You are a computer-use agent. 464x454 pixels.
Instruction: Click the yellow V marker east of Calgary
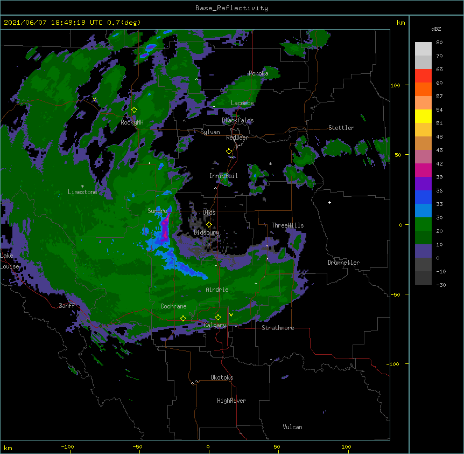(231, 315)
